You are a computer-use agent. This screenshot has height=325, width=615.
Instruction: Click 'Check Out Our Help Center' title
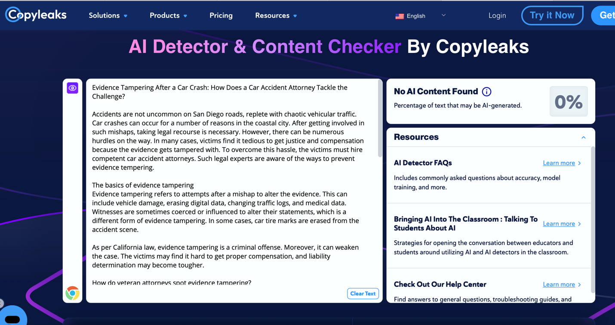click(x=440, y=285)
